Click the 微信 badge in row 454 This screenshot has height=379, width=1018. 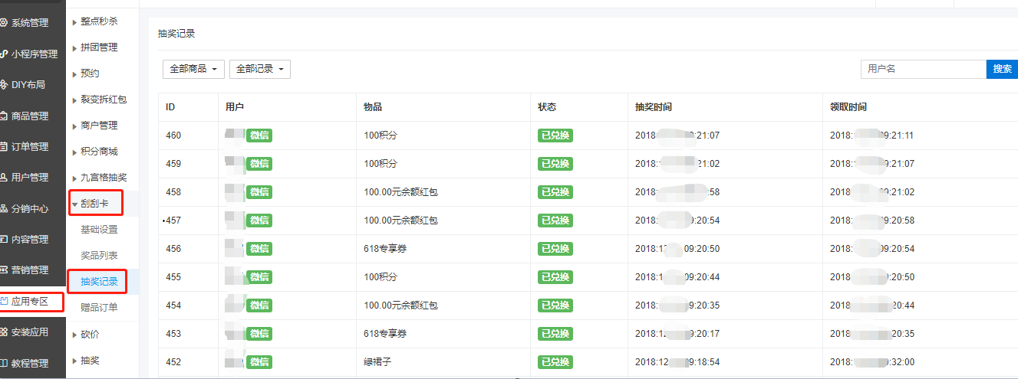pyautogui.click(x=260, y=305)
